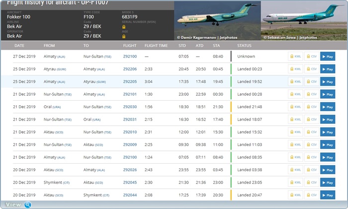
Task: Select the 'Unknown' status text
Action: [246, 56]
